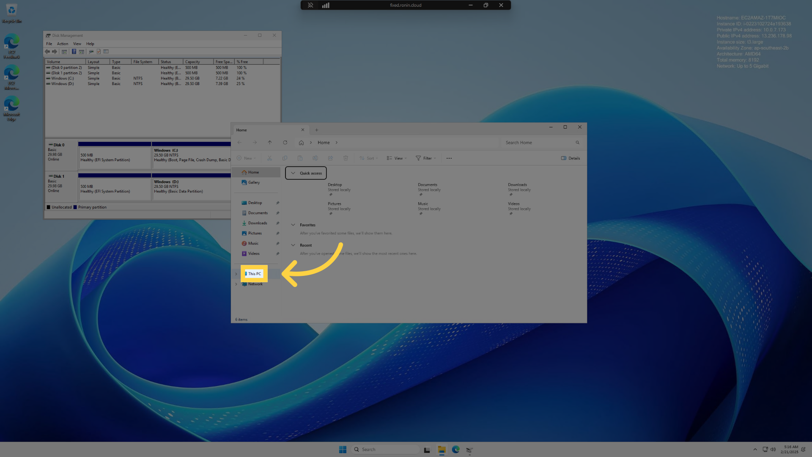Refresh the Explorer Home view
Viewport: 812px width, 457px height.
(x=285, y=143)
